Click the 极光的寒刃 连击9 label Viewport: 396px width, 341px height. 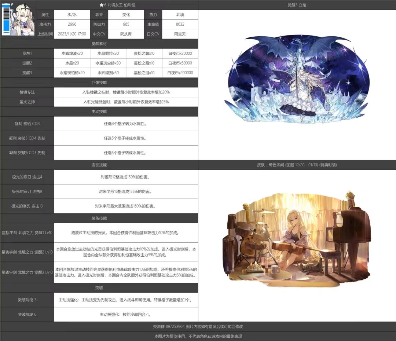[x=27, y=191]
